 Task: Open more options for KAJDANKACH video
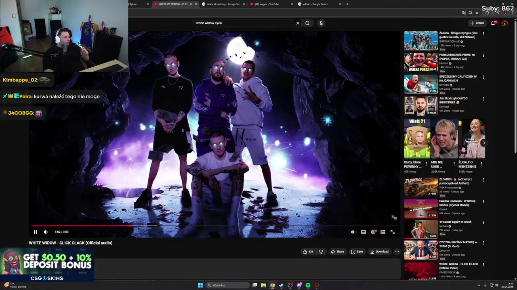[483, 77]
